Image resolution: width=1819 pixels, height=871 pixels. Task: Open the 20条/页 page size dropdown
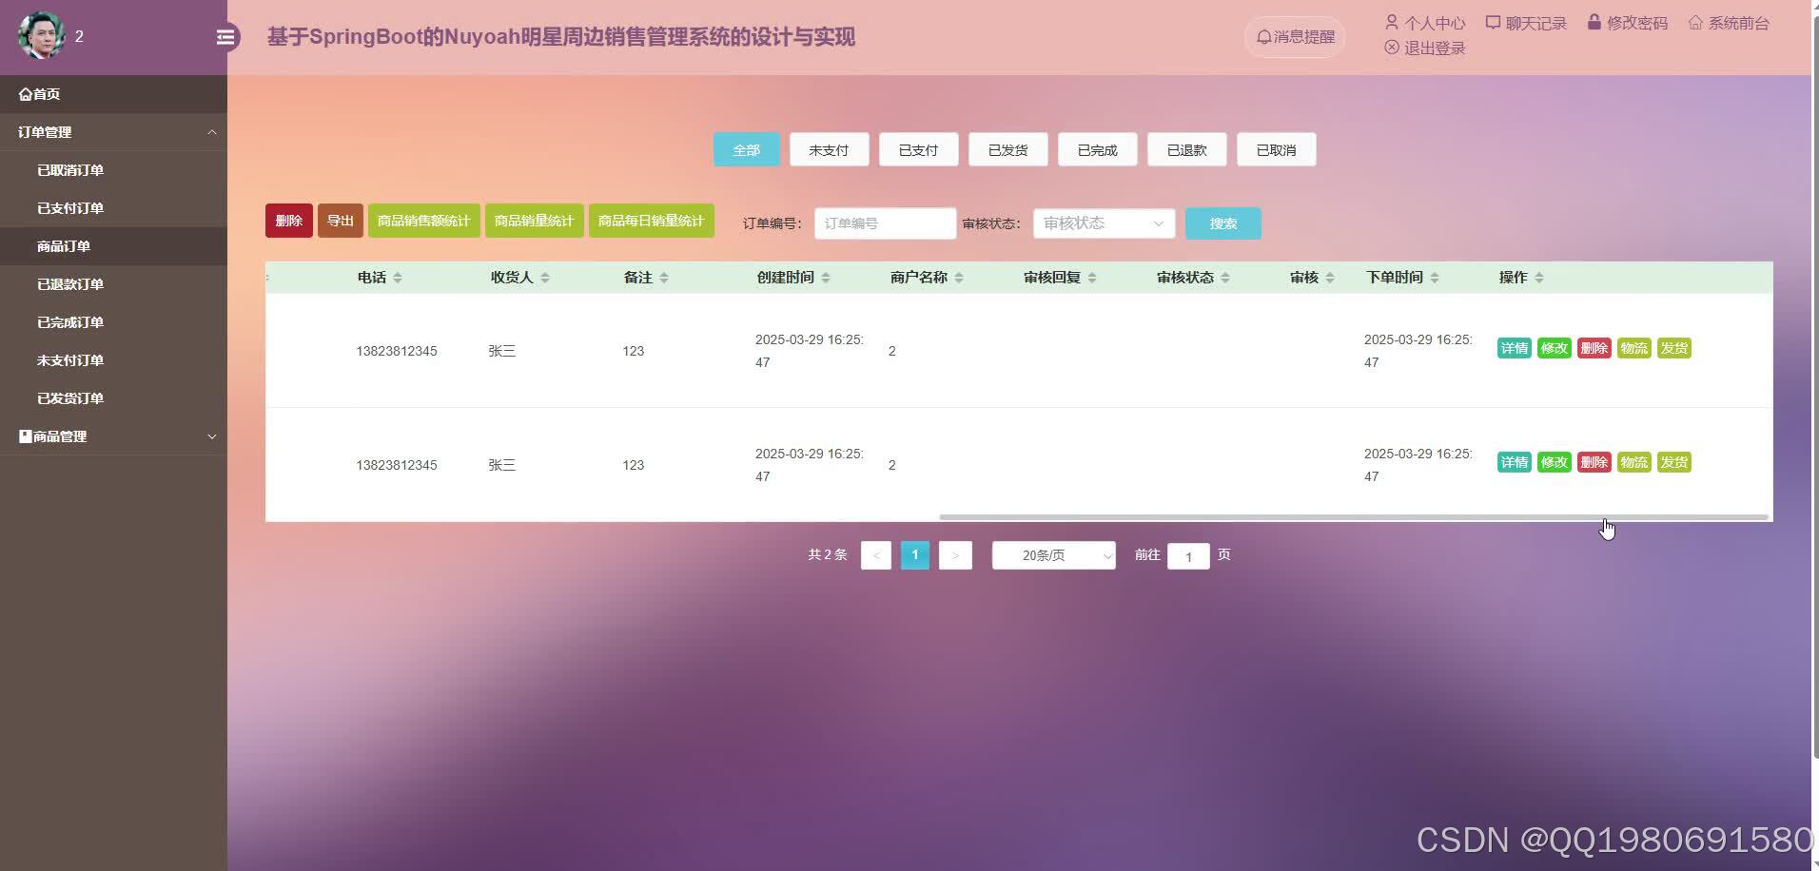coord(1052,554)
